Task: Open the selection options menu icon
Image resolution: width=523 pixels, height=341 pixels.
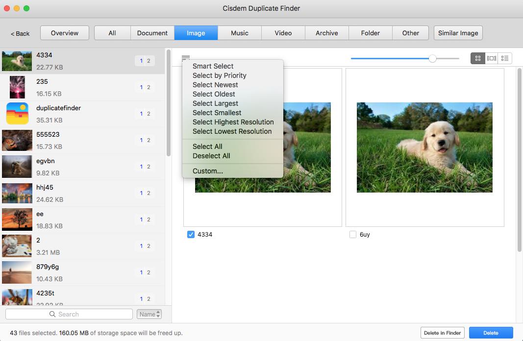Action: coord(186,58)
